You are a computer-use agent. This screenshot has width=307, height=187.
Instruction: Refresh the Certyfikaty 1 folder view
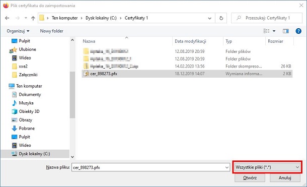(x=221, y=18)
